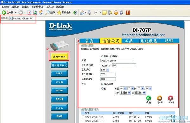Click the router device image in sidebar
Image resolution: width=190 pixels, height=123 pixels.
pos(59,46)
